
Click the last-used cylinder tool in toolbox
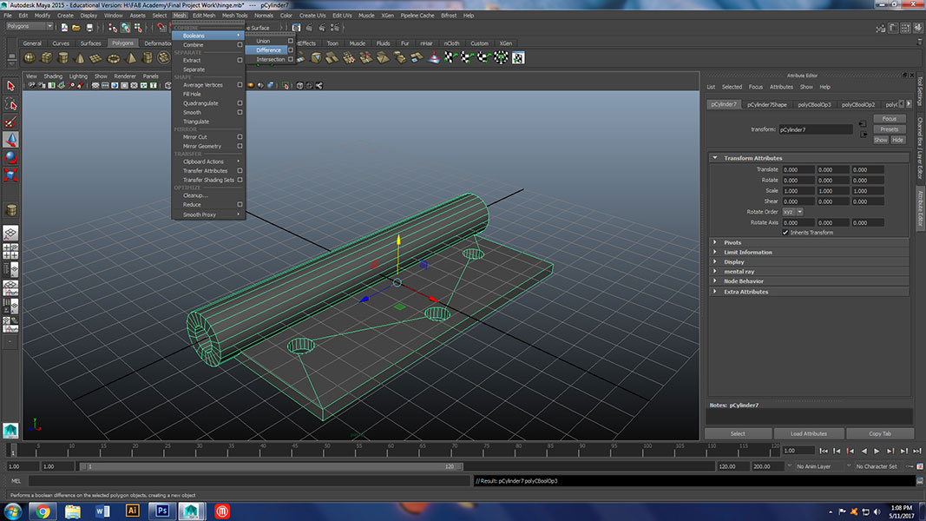click(10, 209)
